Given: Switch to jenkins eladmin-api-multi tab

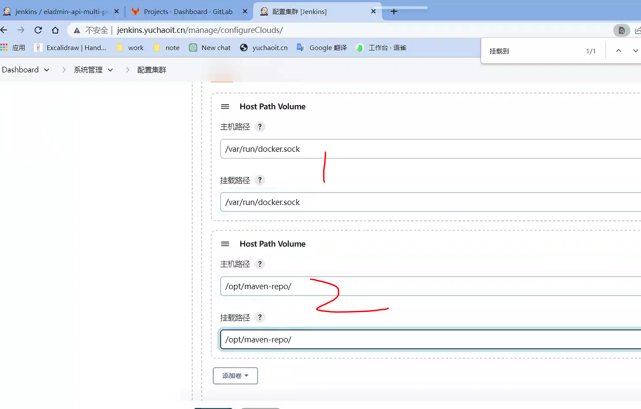Looking at the screenshot, I should (61, 12).
